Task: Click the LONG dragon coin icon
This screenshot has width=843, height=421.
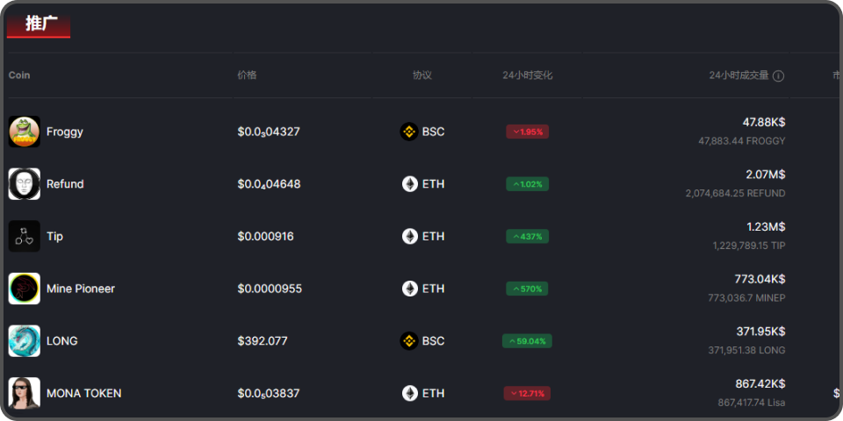Action: [x=25, y=341]
